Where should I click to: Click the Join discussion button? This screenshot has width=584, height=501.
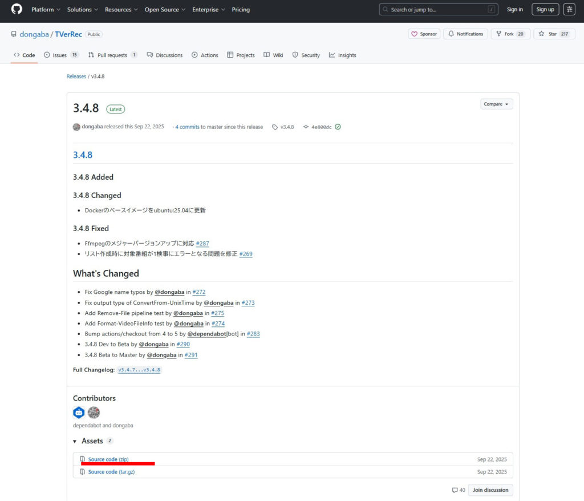click(x=490, y=490)
